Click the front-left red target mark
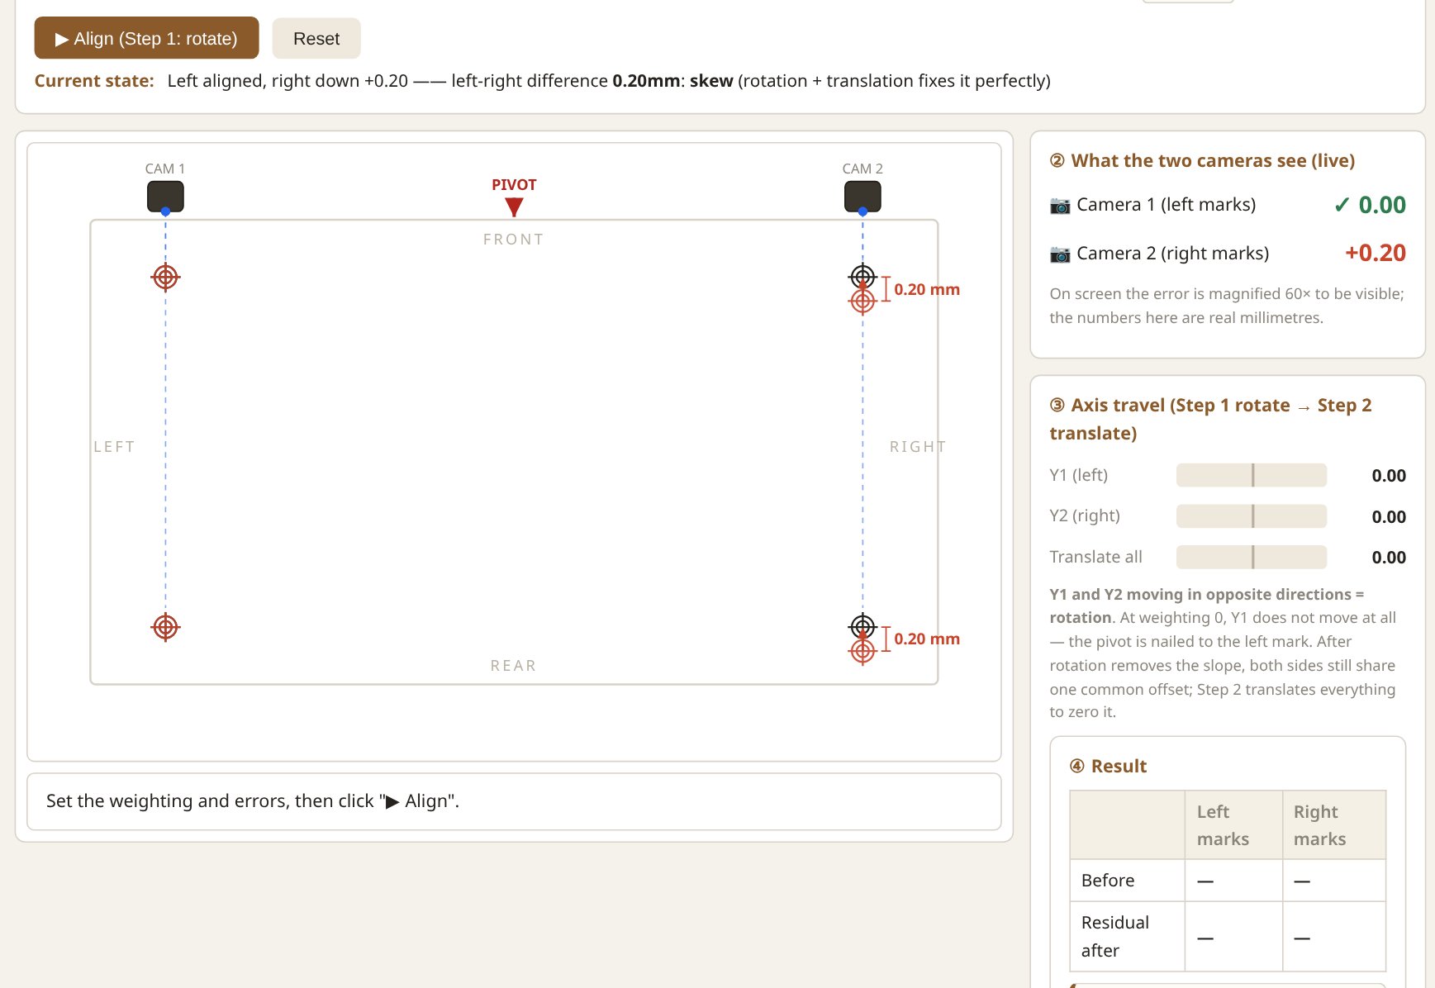 165,278
